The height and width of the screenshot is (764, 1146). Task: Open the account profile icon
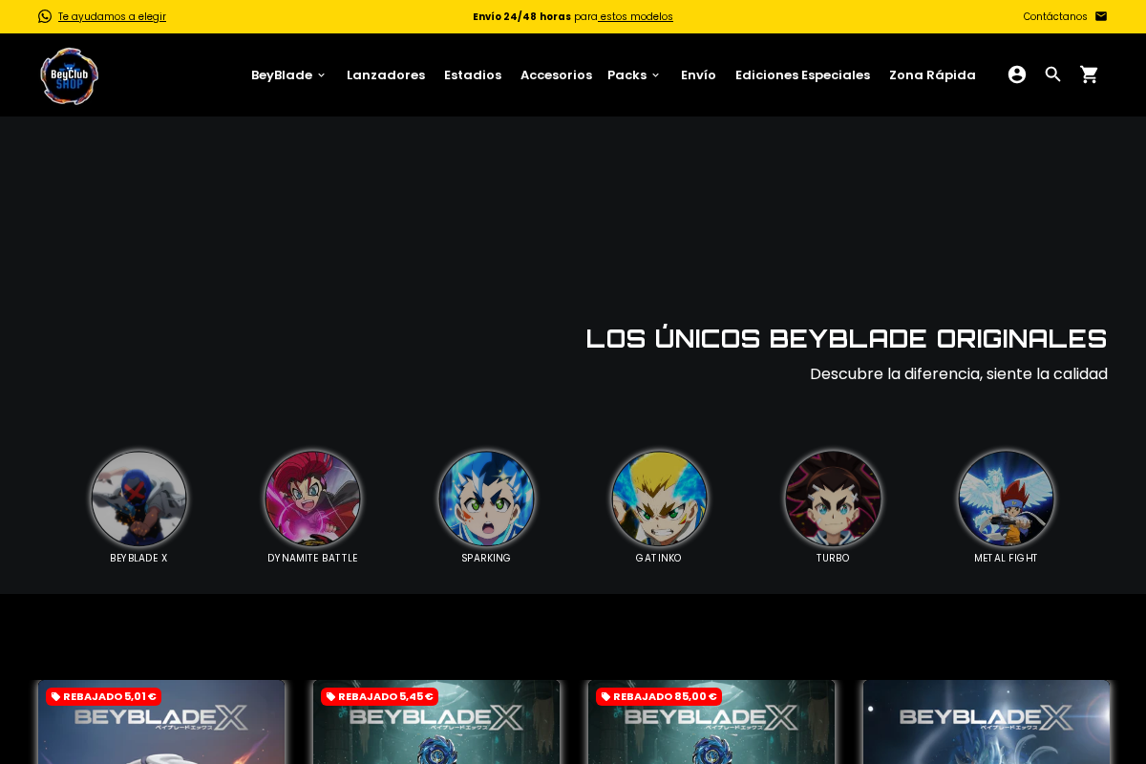pyautogui.click(x=1016, y=74)
